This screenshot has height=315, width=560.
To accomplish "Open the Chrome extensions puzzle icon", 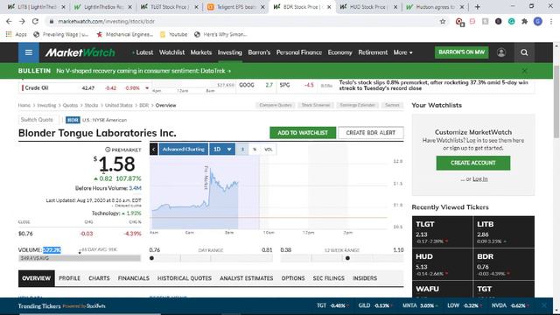I will pyautogui.click(x=524, y=21).
